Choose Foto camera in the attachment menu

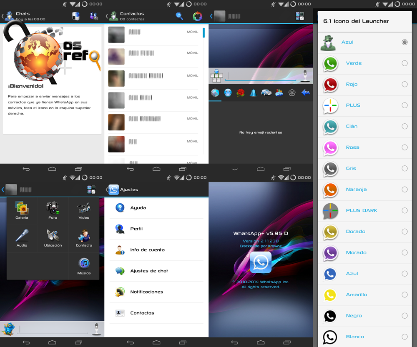53,210
